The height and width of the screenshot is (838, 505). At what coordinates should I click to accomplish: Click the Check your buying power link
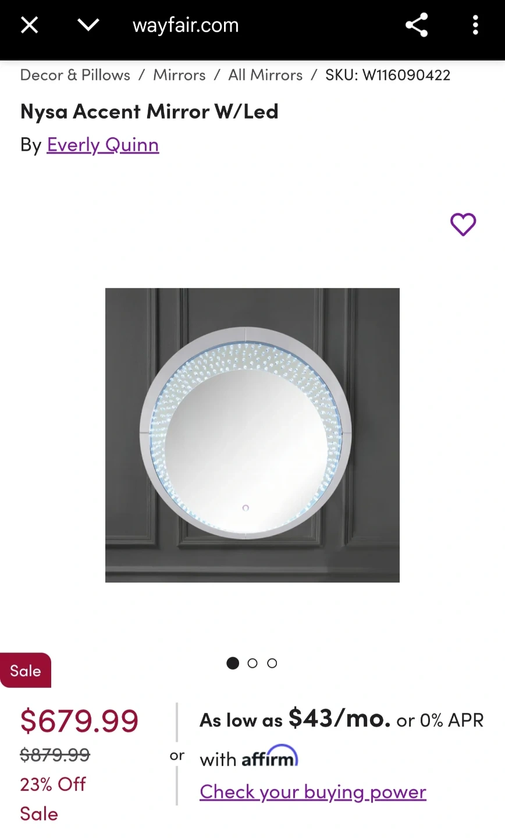tap(313, 792)
